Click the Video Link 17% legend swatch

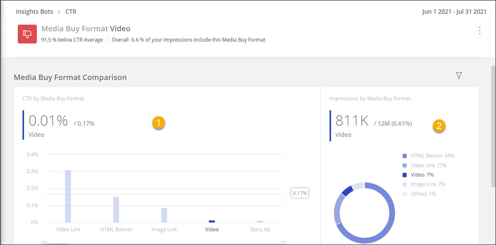click(x=405, y=165)
